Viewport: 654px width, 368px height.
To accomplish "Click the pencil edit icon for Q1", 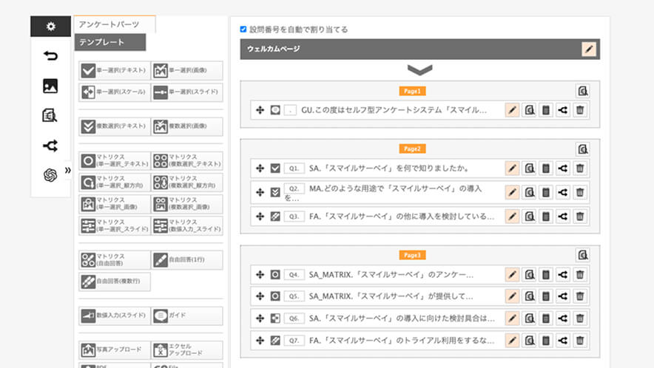I will click(x=511, y=168).
